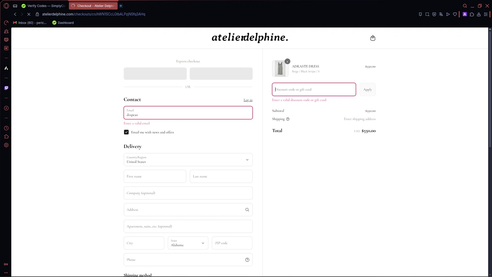Click the Discount code or gift card field
The width and height of the screenshot is (492, 277).
pos(314,89)
